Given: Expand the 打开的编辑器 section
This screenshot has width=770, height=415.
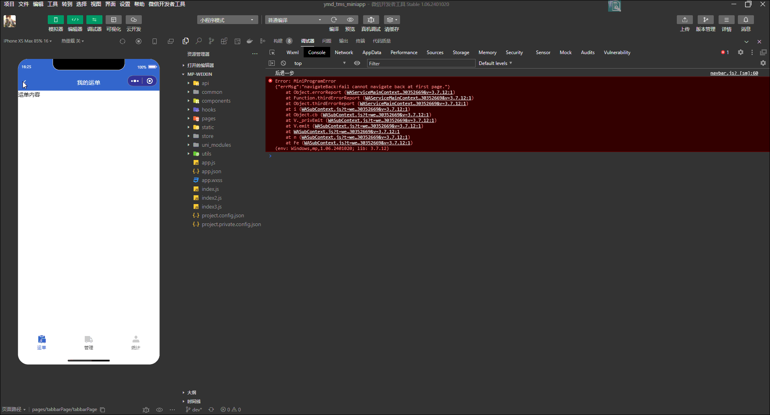Looking at the screenshot, I should click(x=200, y=65).
